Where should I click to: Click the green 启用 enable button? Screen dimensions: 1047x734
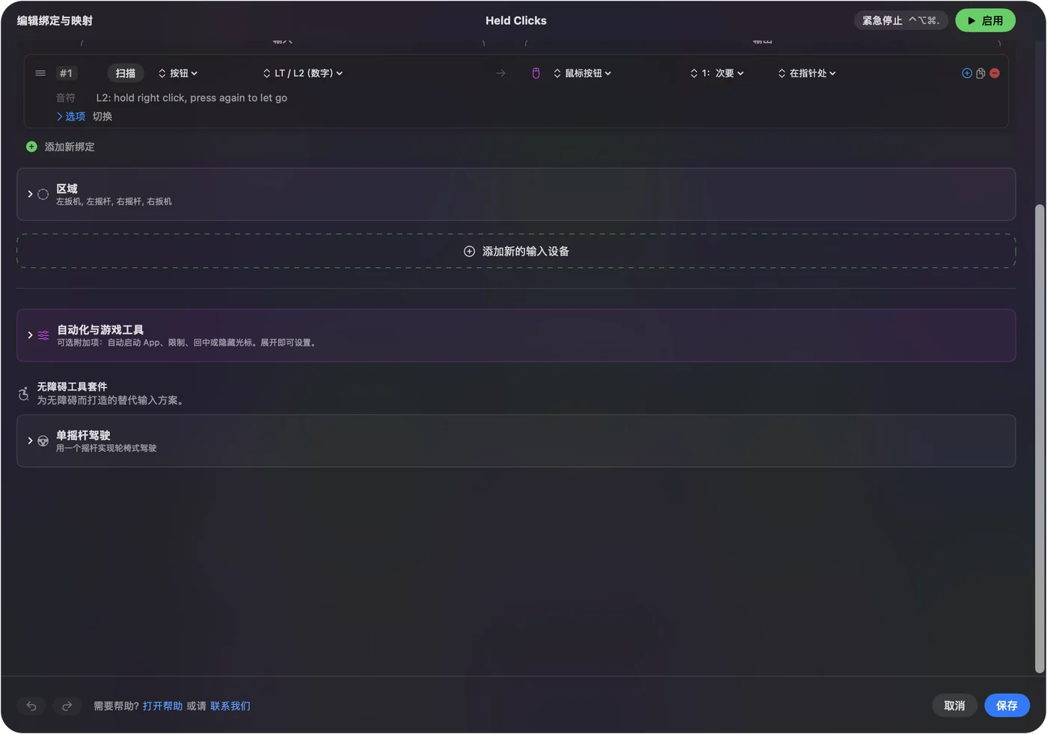coord(985,21)
